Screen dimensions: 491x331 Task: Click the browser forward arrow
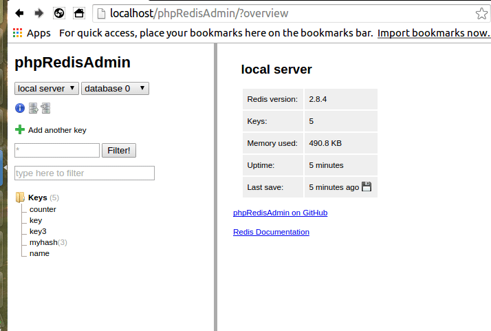point(39,13)
